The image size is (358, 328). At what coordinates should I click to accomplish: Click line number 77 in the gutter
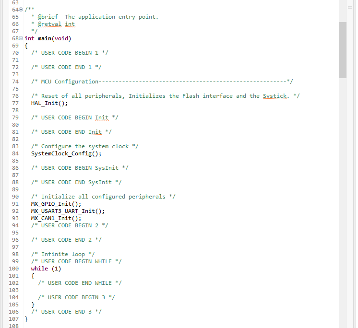(15, 103)
